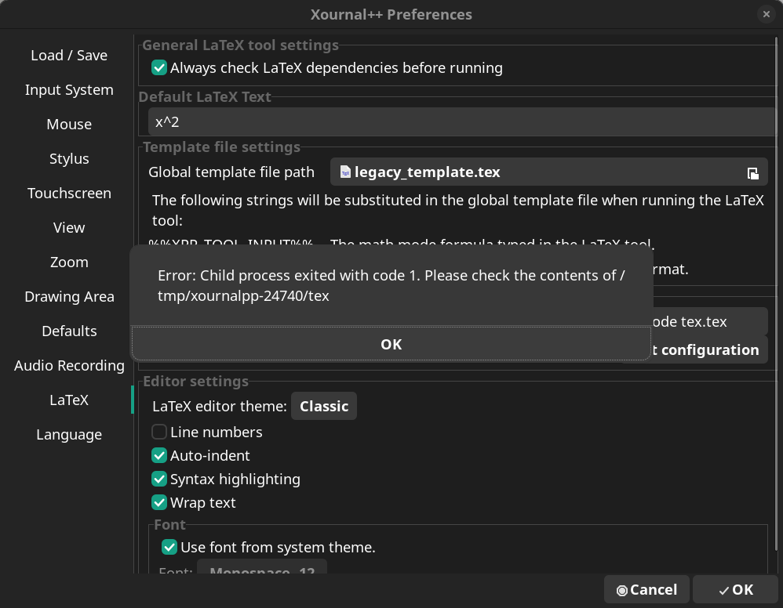Click the Test configuration button
Image resolution: width=783 pixels, height=608 pixels.
[x=709, y=349]
